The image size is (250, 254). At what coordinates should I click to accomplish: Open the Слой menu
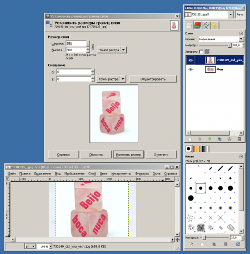click(x=92, y=173)
